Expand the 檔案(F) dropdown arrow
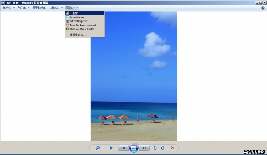 point(14,8)
